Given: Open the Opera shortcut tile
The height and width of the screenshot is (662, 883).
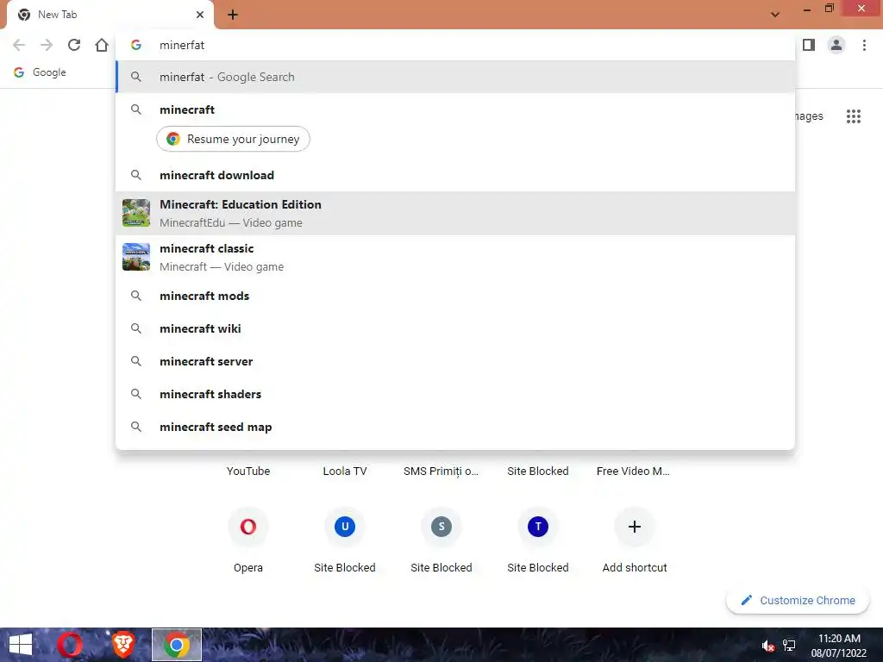Looking at the screenshot, I should click(x=248, y=540).
